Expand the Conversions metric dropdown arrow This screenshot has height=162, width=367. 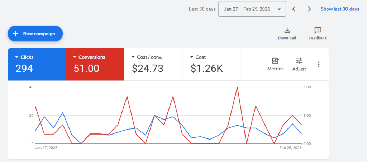pos(75,57)
